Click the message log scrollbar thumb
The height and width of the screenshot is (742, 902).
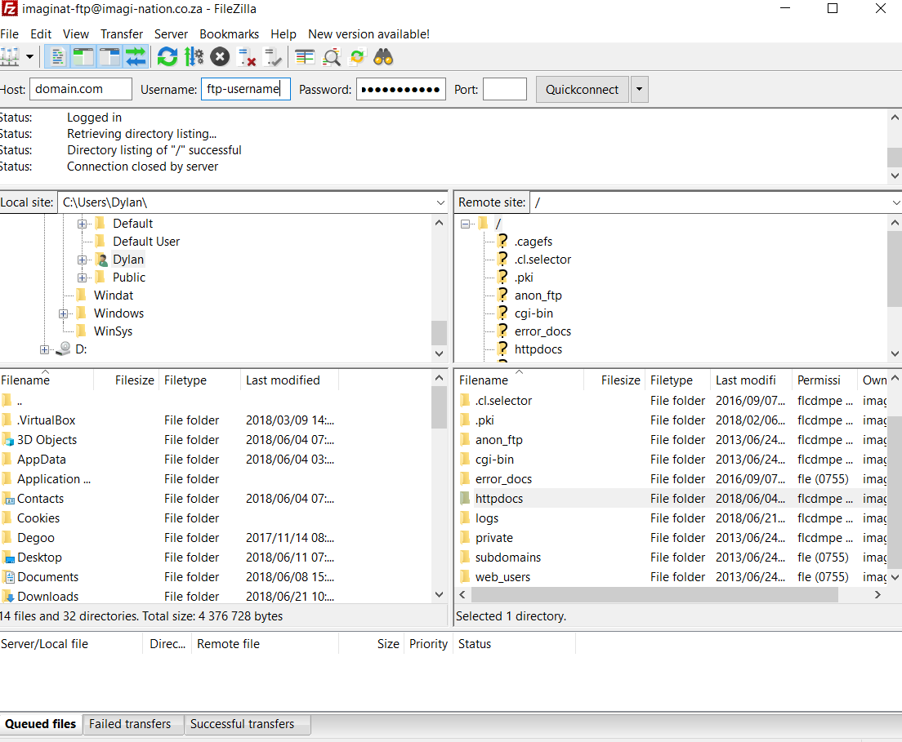pyautogui.click(x=895, y=157)
